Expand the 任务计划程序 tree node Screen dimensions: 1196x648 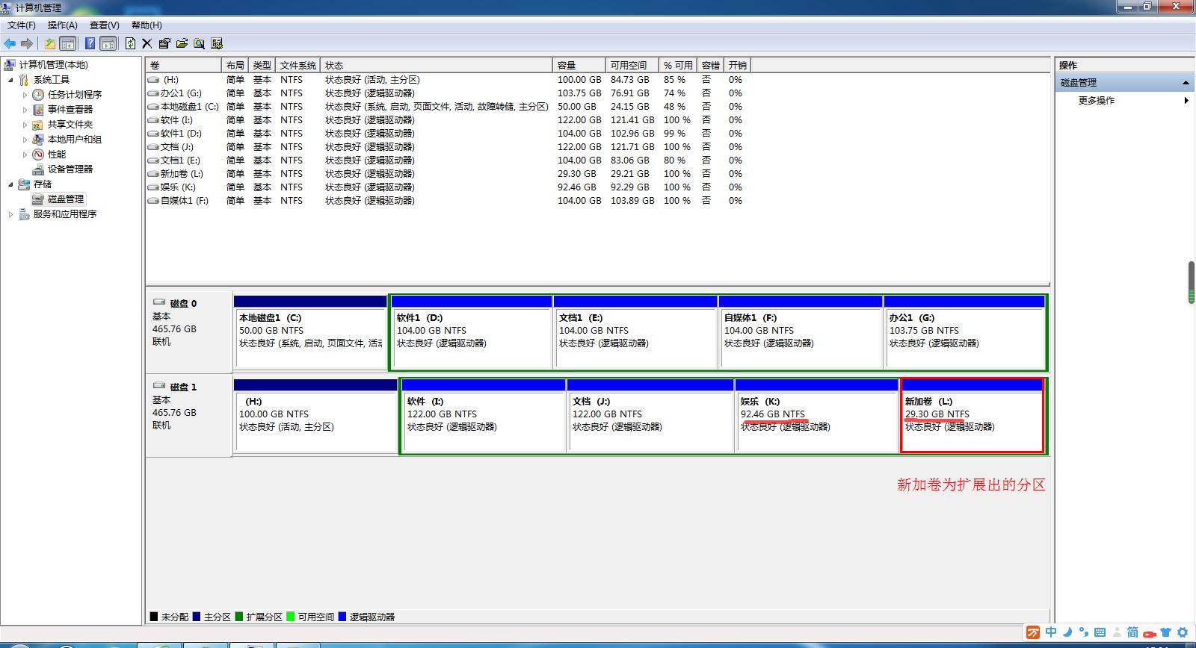[25, 95]
